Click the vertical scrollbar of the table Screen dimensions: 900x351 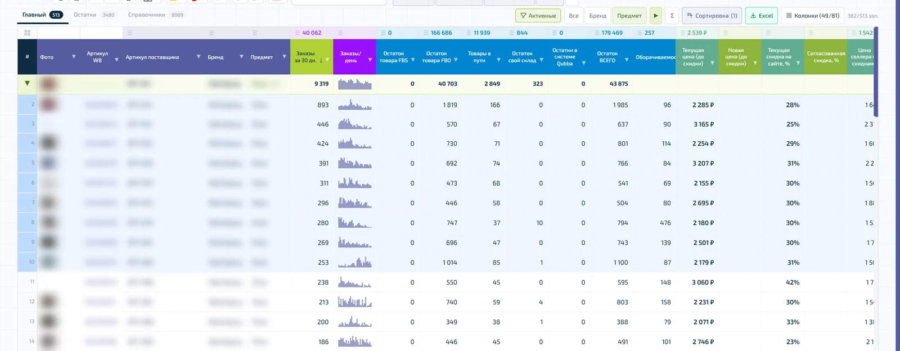click(x=876, y=72)
